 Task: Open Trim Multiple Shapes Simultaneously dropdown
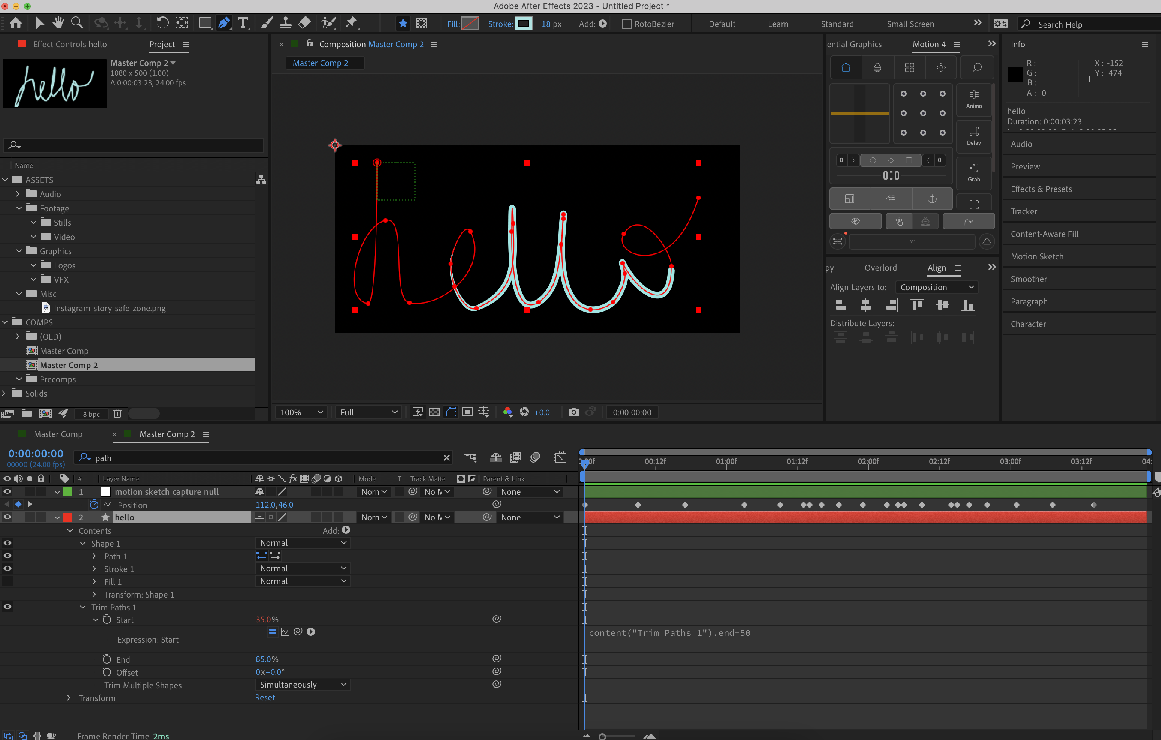coord(302,685)
